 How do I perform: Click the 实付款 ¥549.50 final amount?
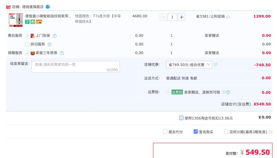[248, 152]
